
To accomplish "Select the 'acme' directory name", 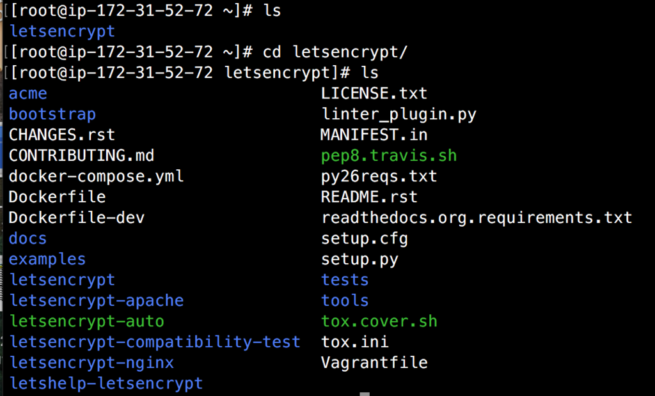I will (x=28, y=93).
